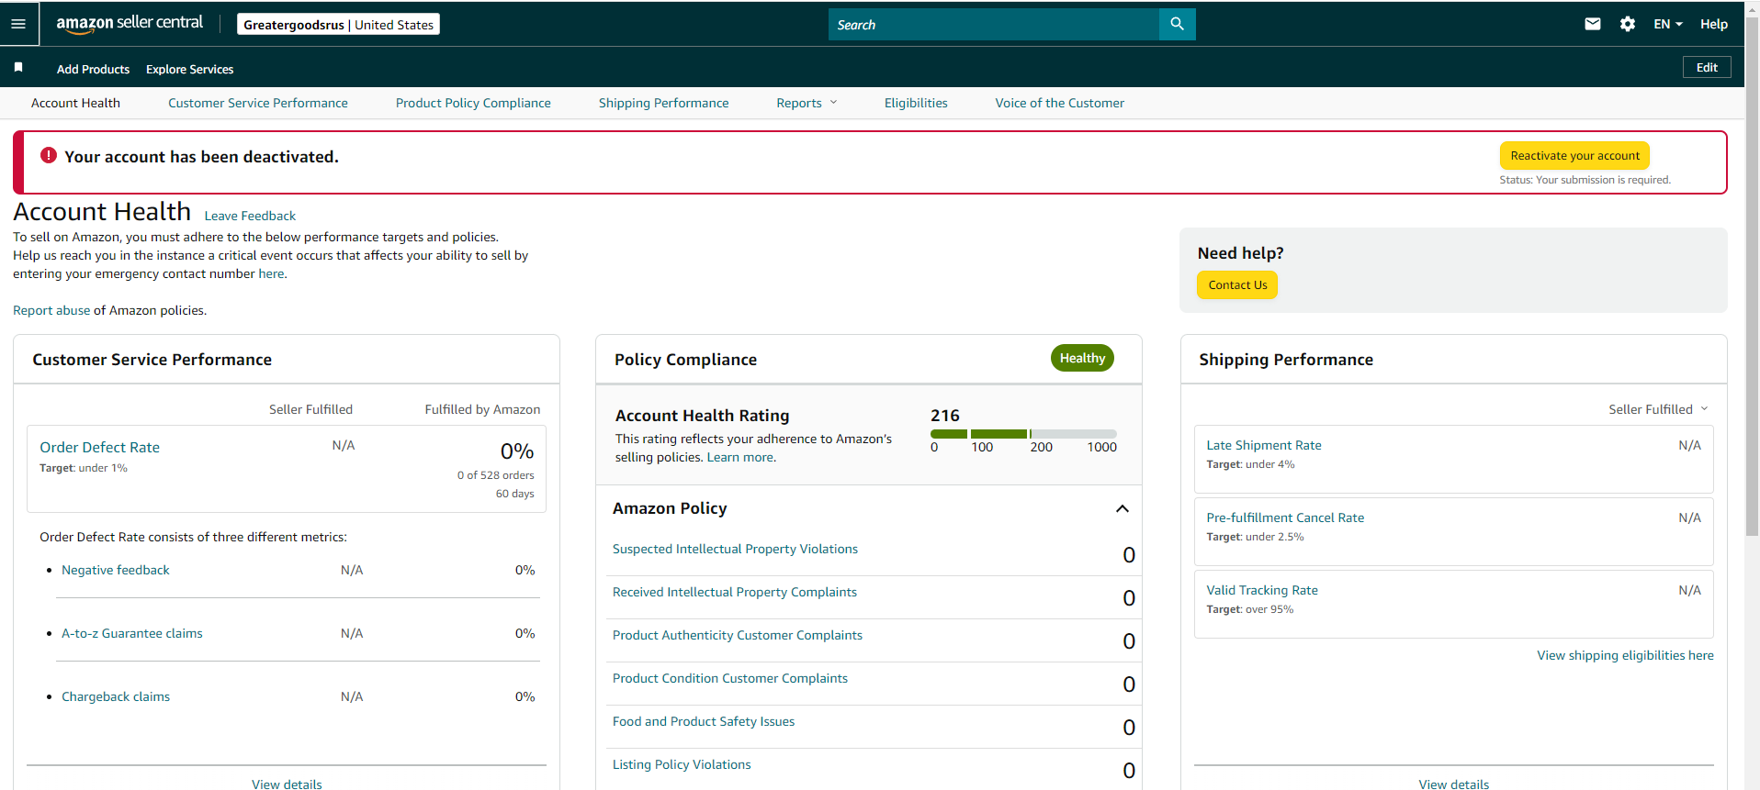1760x790 pixels.
Task: Click the Add Products link
Action: point(93,69)
